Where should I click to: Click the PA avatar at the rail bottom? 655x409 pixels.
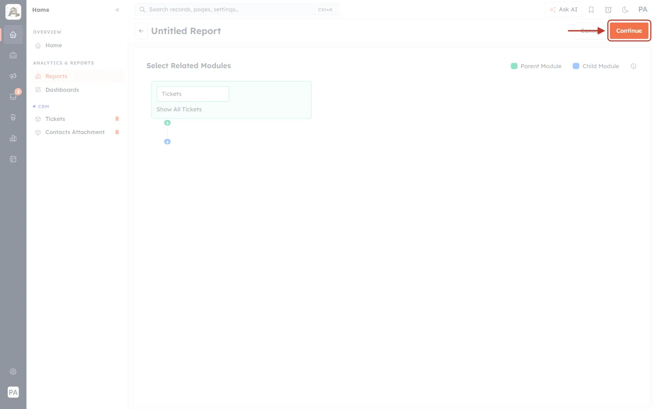[x=13, y=393]
